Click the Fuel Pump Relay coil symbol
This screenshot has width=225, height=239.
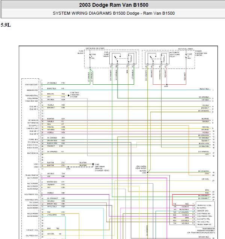pos(130,58)
